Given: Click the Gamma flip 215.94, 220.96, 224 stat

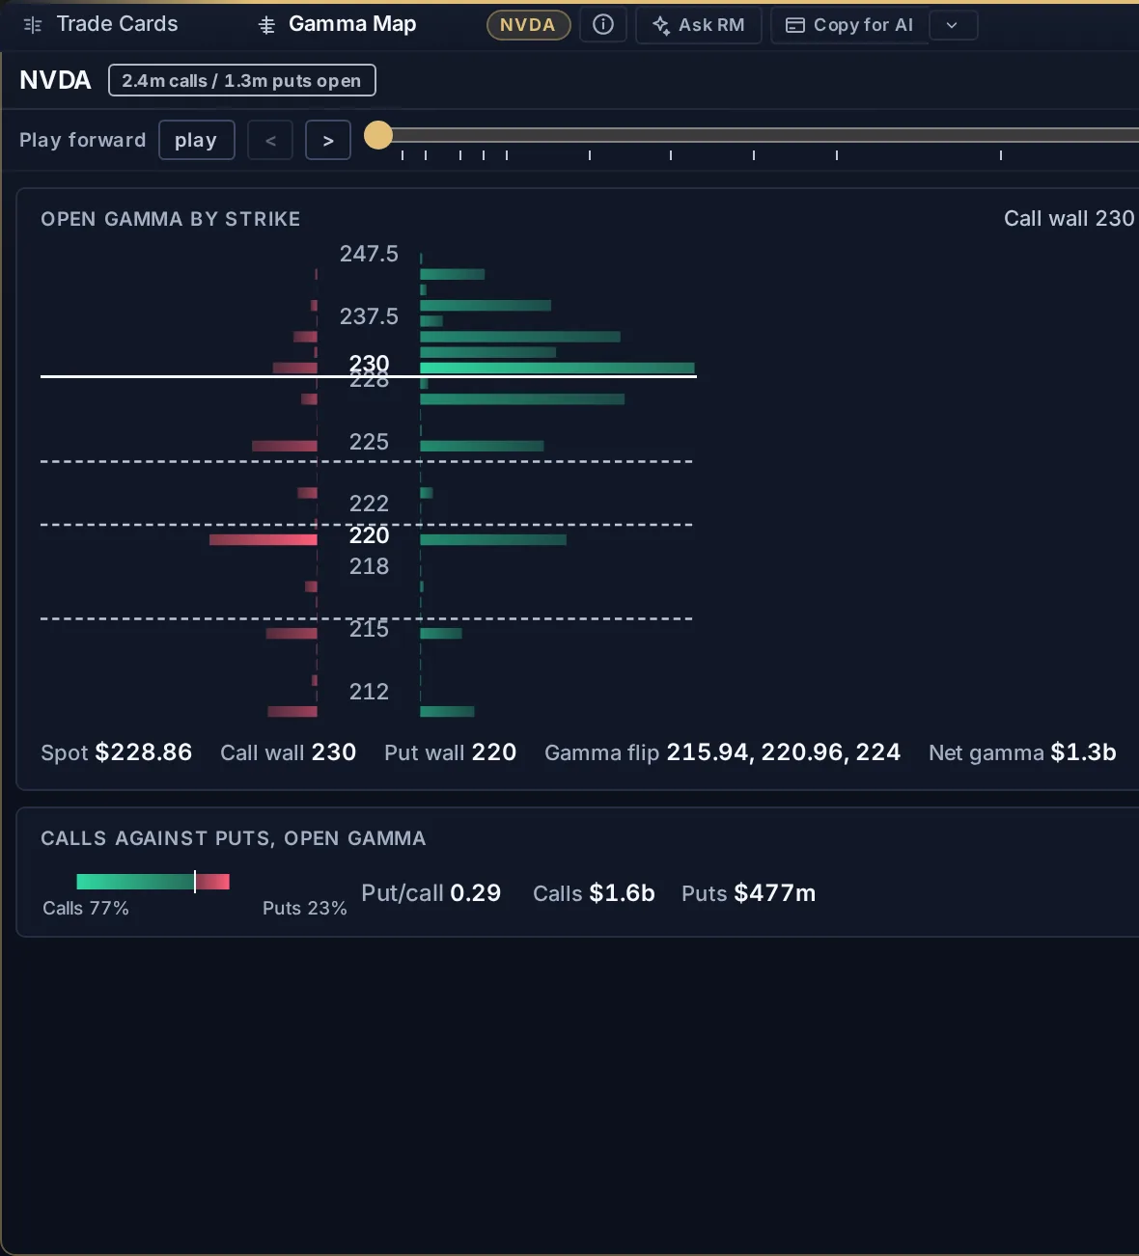Looking at the screenshot, I should point(722,752).
